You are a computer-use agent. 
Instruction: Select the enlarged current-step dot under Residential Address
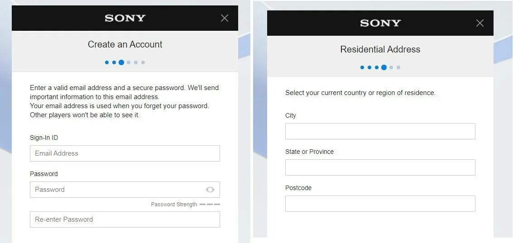pos(384,67)
